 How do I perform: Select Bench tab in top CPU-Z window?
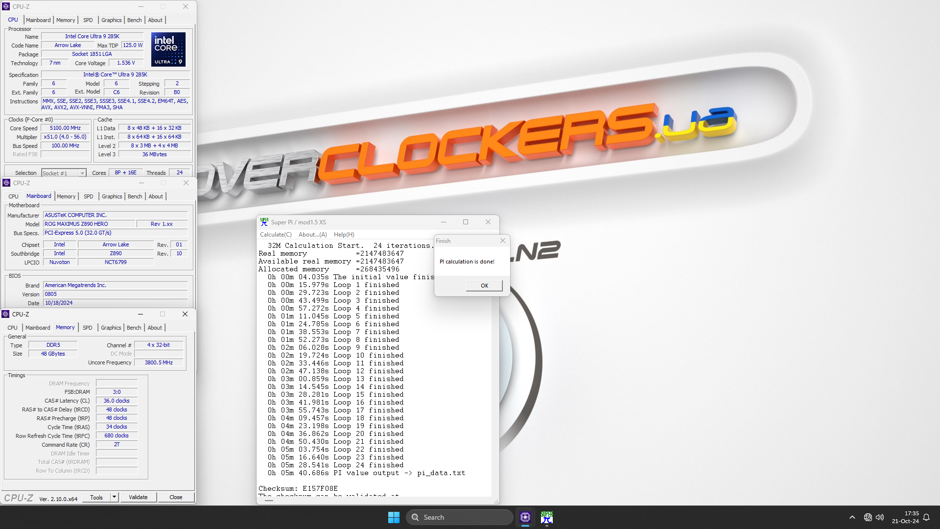(135, 20)
